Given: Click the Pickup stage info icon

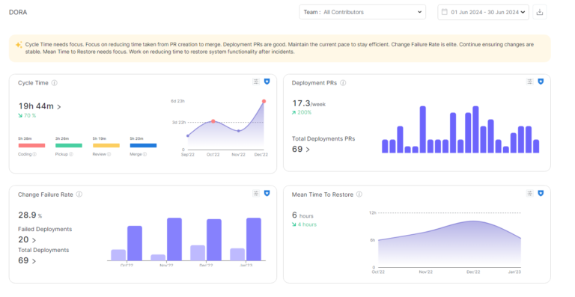Looking at the screenshot, I should 71,154.
